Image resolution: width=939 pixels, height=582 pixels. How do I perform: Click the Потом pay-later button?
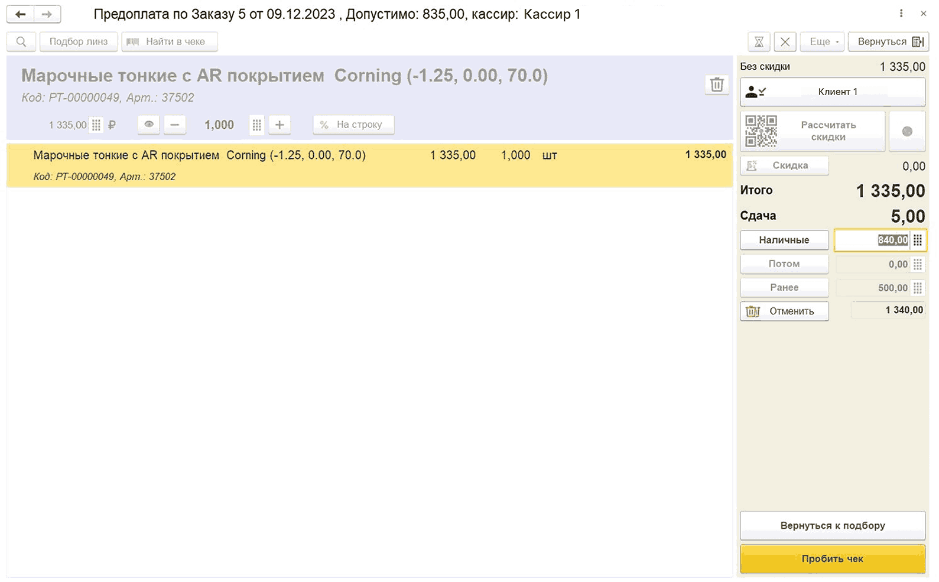point(784,264)
